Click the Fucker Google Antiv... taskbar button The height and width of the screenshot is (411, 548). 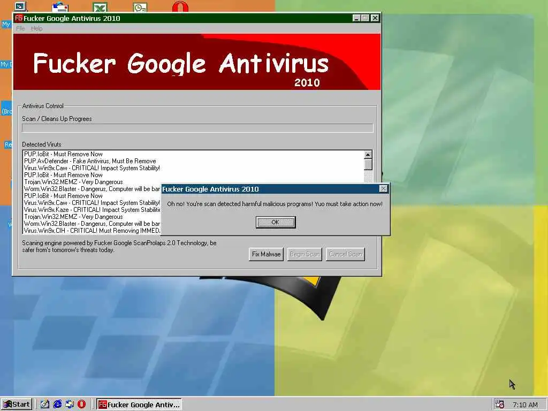139,405
